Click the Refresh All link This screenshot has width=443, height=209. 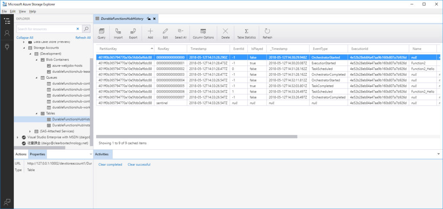point(83,38)
